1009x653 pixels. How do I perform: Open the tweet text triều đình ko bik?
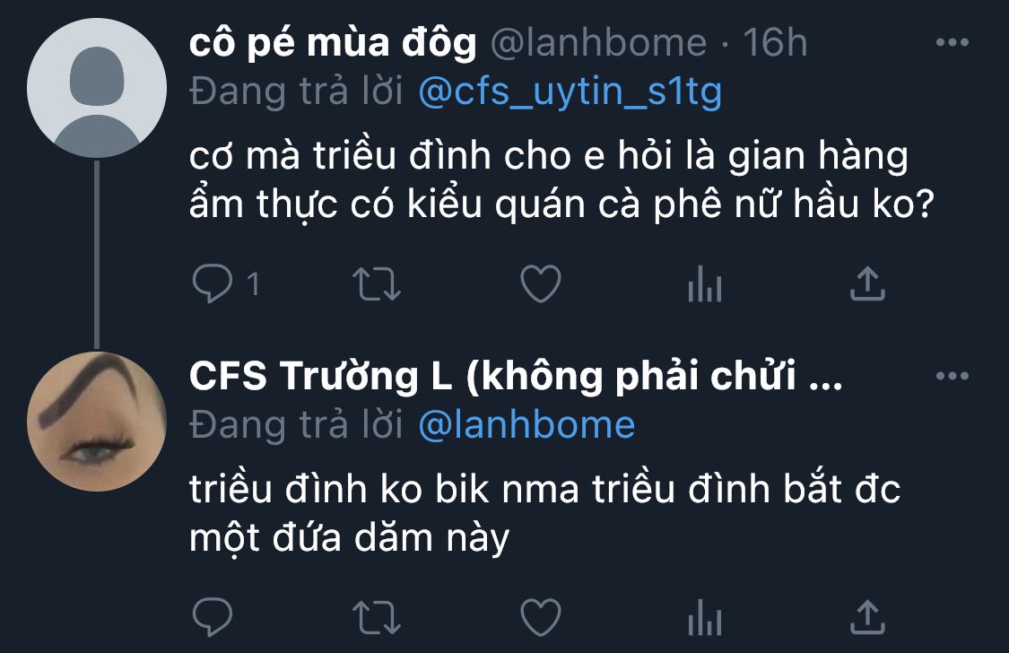coord(544,513)
